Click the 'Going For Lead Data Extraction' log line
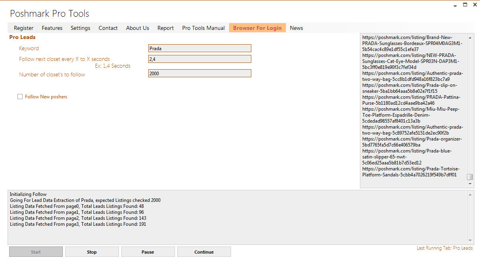 coord(85,200)
